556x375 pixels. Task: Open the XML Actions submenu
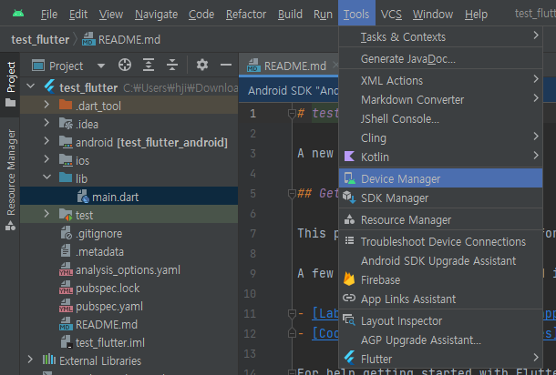pos(441,80)
